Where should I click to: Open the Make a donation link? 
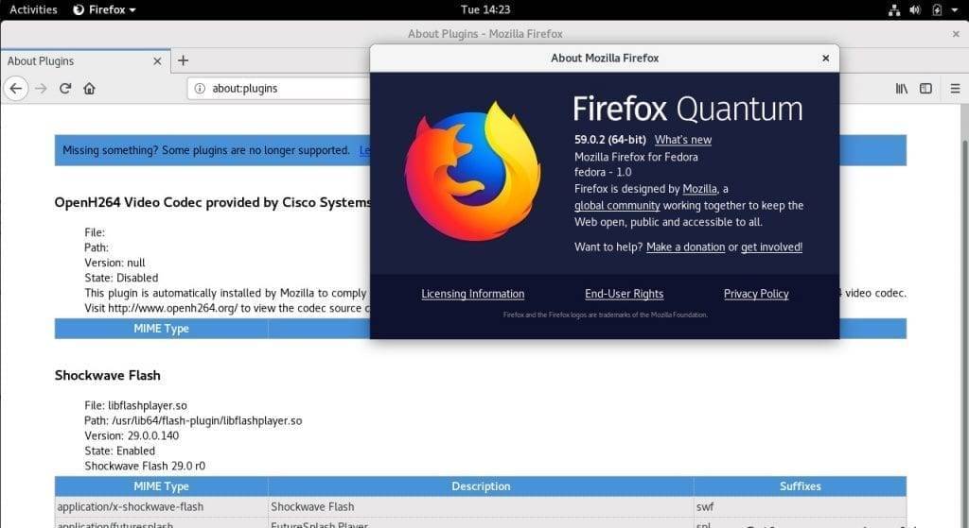coord(685,247)
